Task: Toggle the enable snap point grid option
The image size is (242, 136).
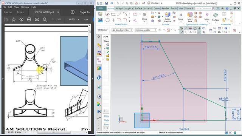Action: point(181,28)
